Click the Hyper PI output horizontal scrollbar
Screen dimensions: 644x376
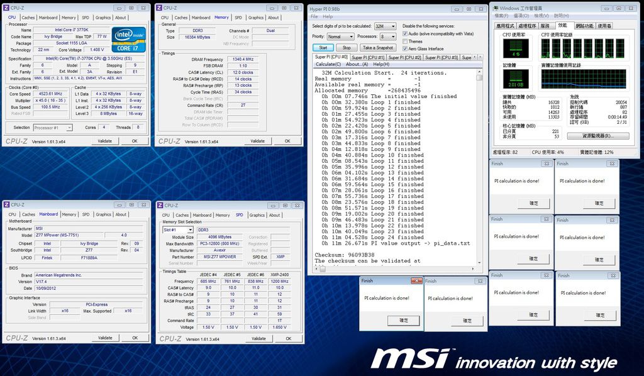coord(396,269)
